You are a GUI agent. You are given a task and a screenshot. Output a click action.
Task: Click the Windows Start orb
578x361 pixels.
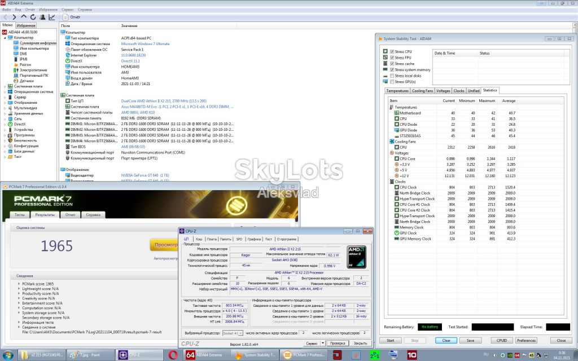pyautogui.click(x=8, y=355)
